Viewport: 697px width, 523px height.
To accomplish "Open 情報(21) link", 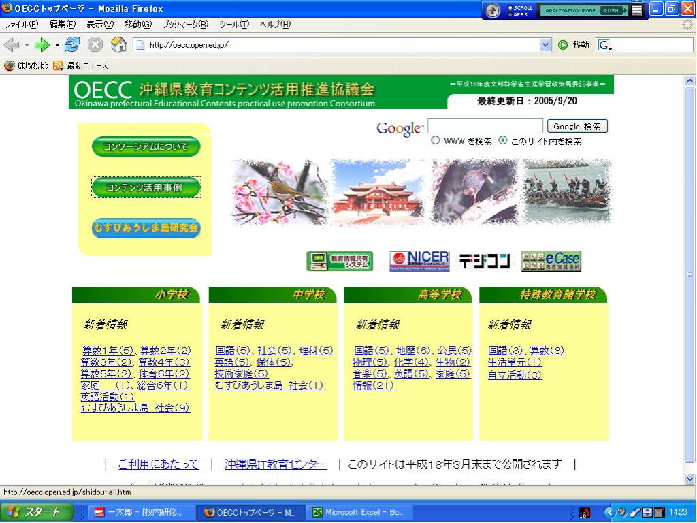I will [x=374, y=385].
